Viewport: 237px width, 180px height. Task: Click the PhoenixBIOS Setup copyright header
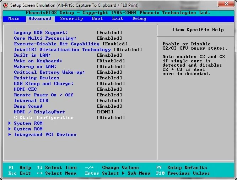[118, 13]
